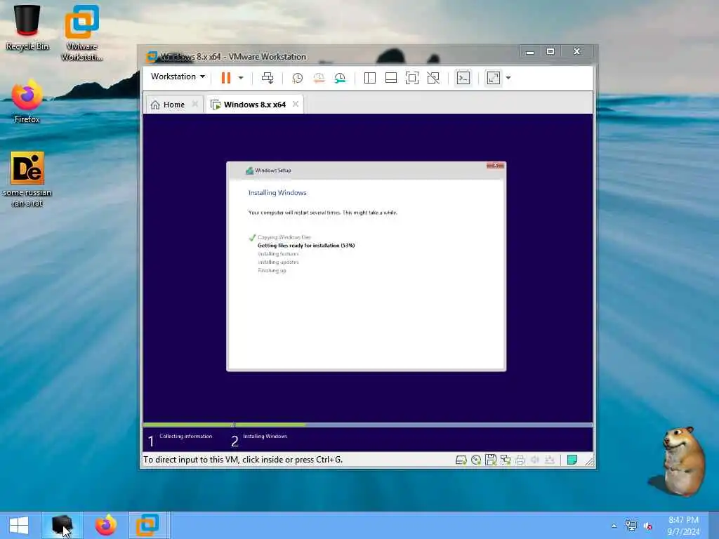Click the 'Finishing up' step text
The width and height of the screenshot is (719, 539).
[x=272, y=270]
